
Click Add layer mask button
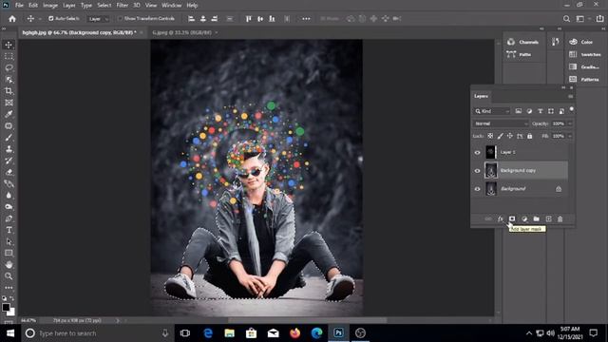[512, 219]
